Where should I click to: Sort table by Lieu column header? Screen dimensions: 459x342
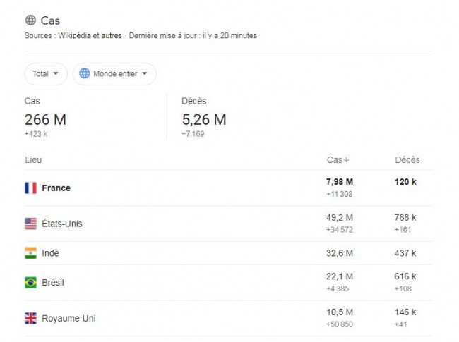pyautogui.click(x=33, y=160)
